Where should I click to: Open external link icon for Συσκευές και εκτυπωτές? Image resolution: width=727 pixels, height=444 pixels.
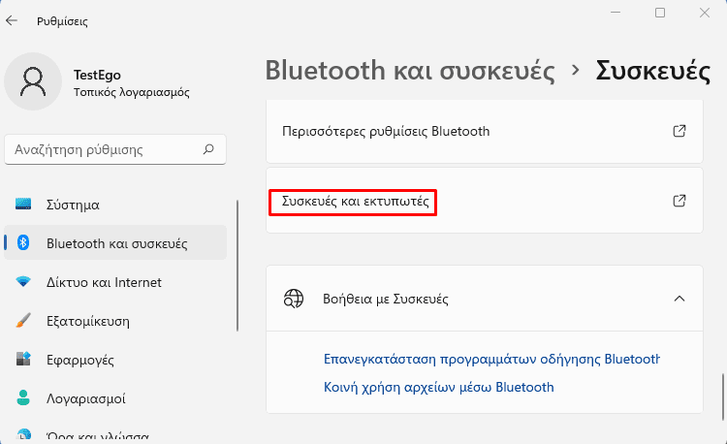(x=680, y=201)
